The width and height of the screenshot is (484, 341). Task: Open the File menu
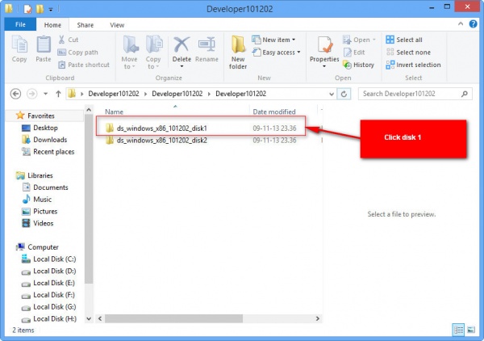[20, 24]
